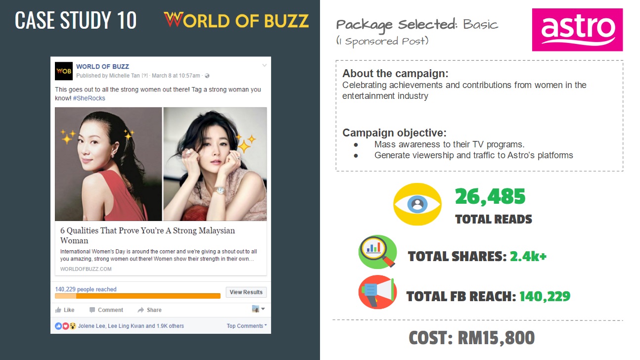Click the magnifier chart Total Shares icon

[x=377, y=252]
